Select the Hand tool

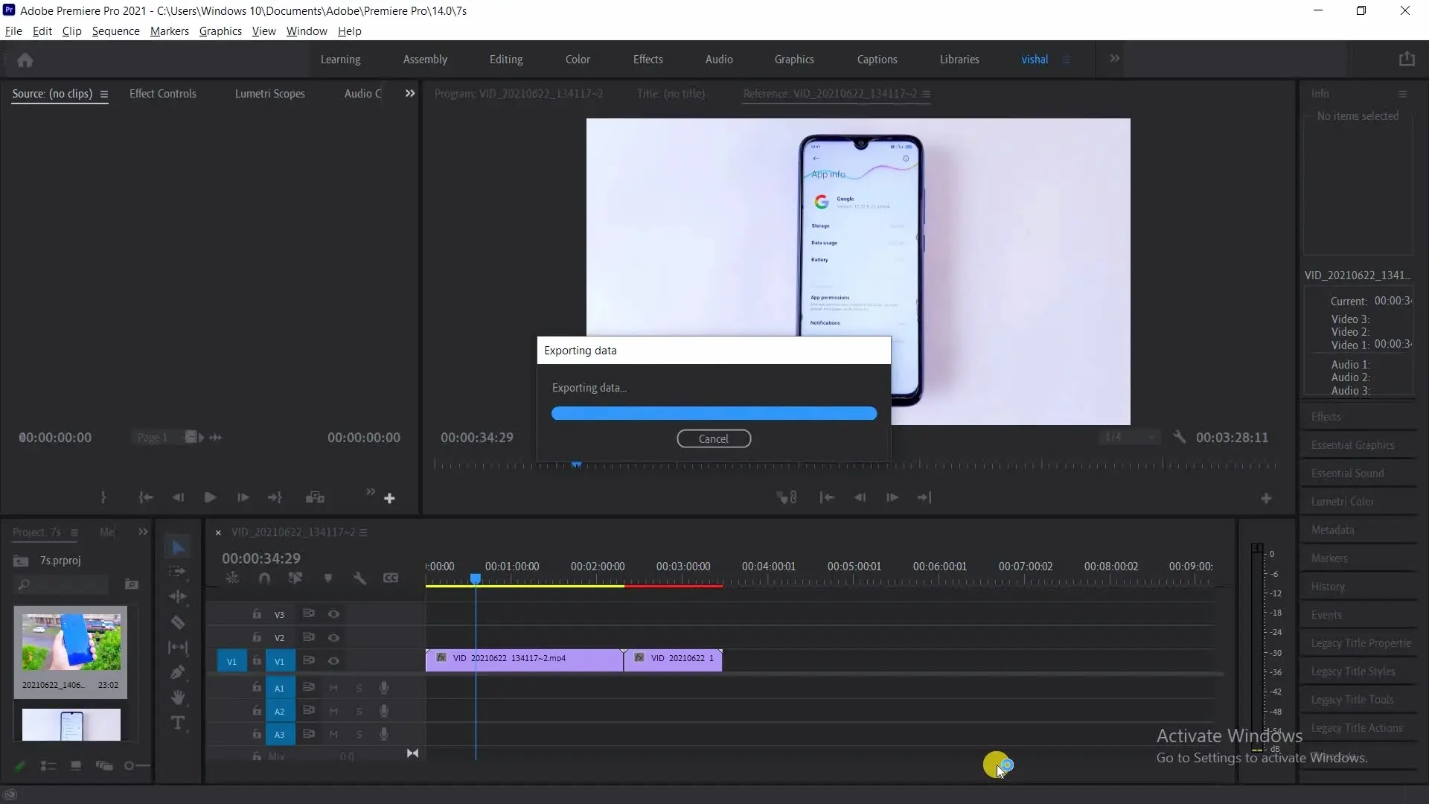(x=178, y=698)
